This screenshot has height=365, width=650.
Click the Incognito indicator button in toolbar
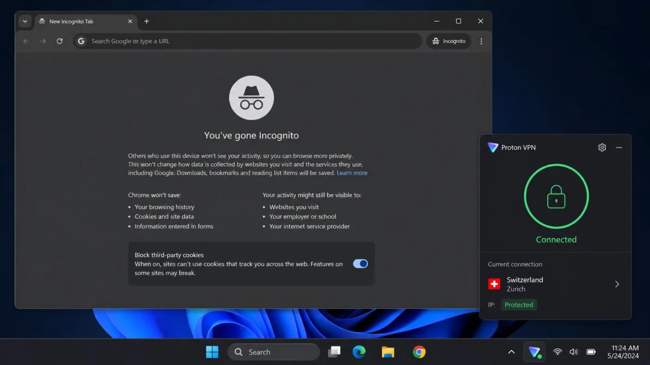pos(448,41)
